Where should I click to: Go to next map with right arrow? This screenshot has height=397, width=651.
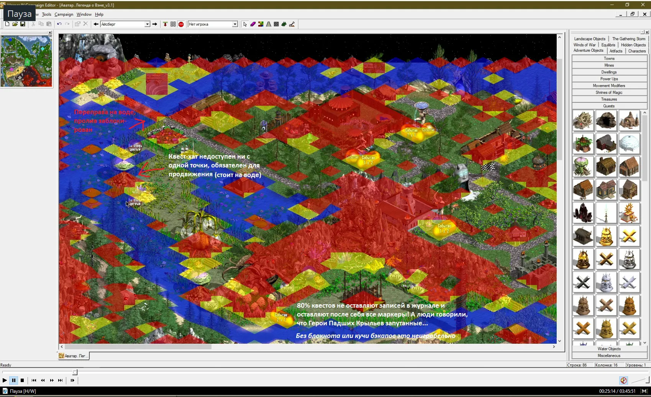pyautogui.click(x=155, y=24)
